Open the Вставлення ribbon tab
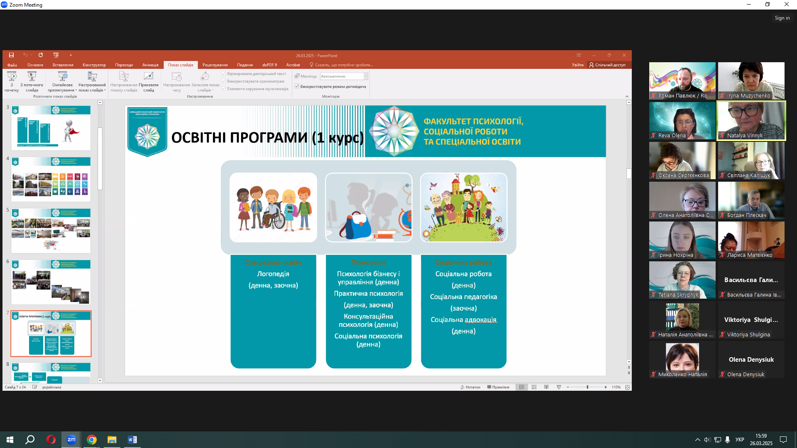Screen dimensions: 797x448 pyautogui.click(x=63, y=65)
